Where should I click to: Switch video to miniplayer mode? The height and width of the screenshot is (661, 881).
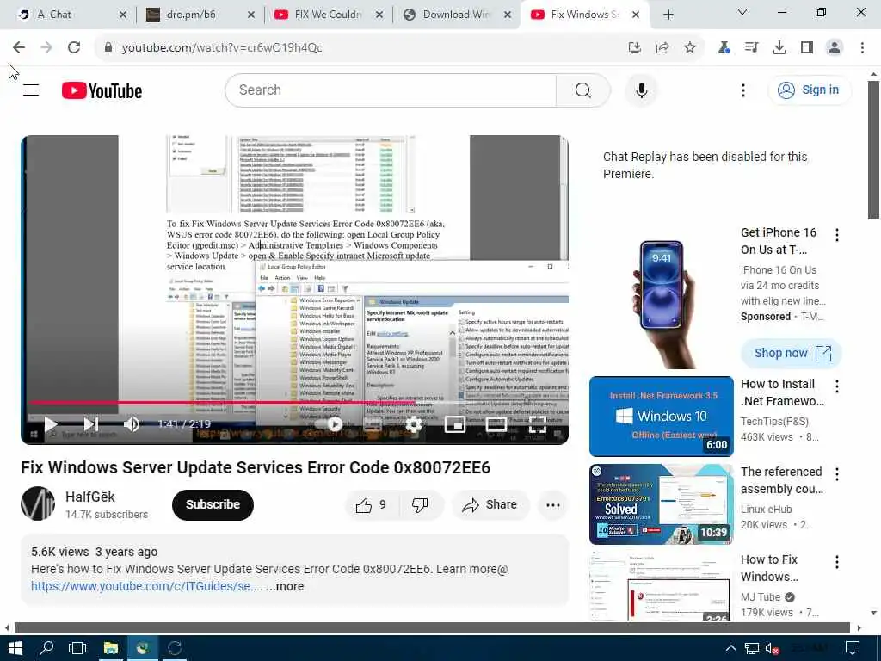[454, 424]
